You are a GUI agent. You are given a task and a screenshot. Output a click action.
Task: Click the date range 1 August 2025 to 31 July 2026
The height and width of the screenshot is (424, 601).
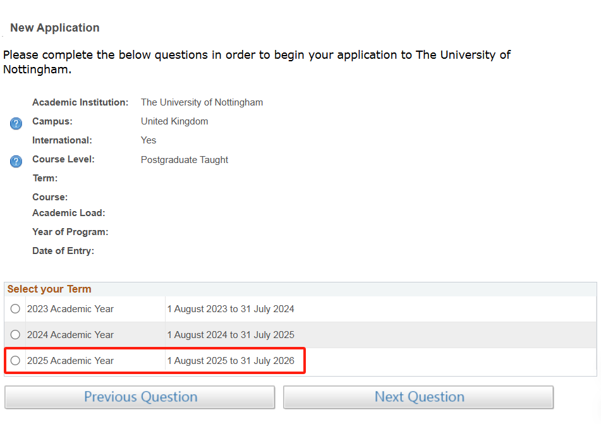[231, 361]
